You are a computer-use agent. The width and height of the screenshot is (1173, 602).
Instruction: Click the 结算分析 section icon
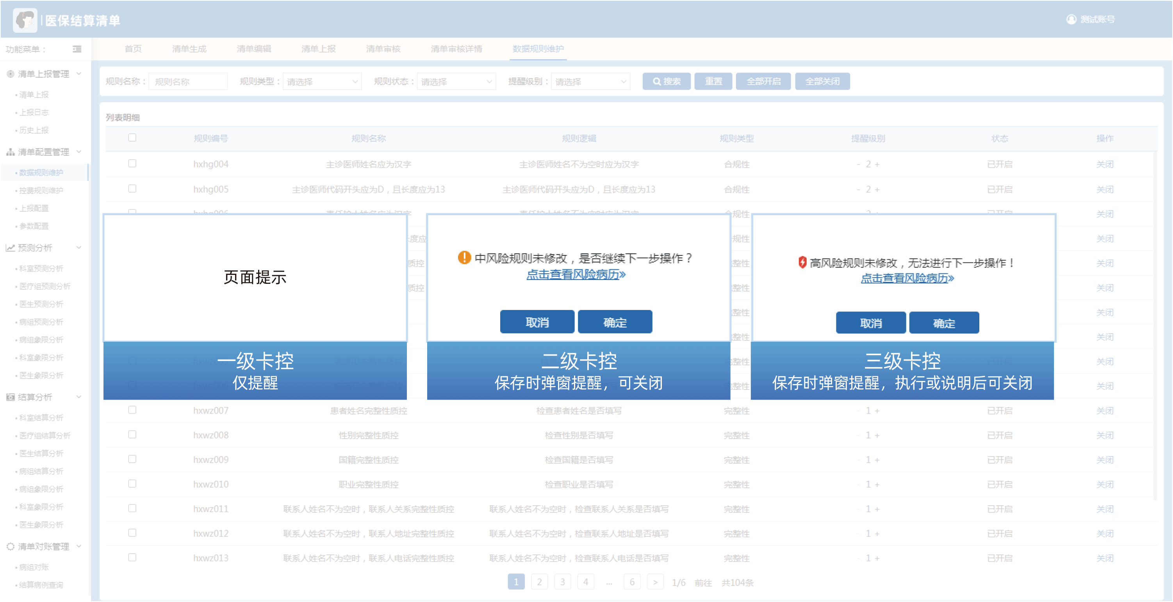pos(11,397)
